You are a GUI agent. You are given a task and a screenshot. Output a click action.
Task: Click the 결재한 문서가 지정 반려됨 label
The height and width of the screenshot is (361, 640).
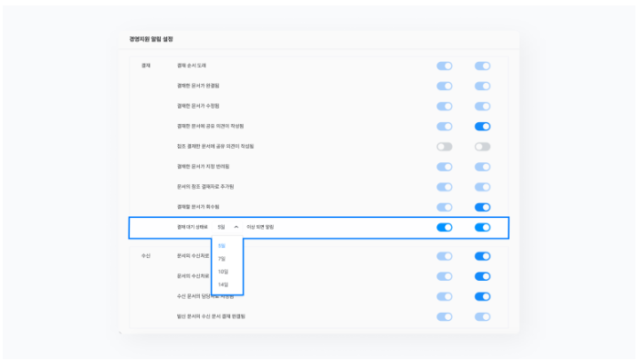(203, 166)
